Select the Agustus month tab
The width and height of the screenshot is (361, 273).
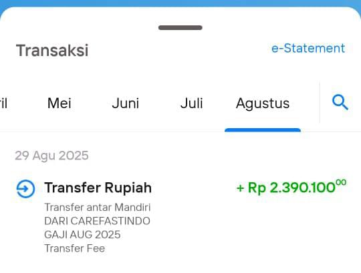(x=263, y=103)
